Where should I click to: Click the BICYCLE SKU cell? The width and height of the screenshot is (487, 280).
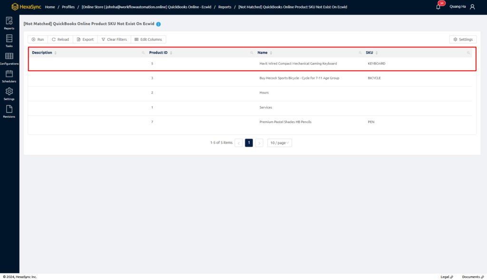click(x=374, y=78)
